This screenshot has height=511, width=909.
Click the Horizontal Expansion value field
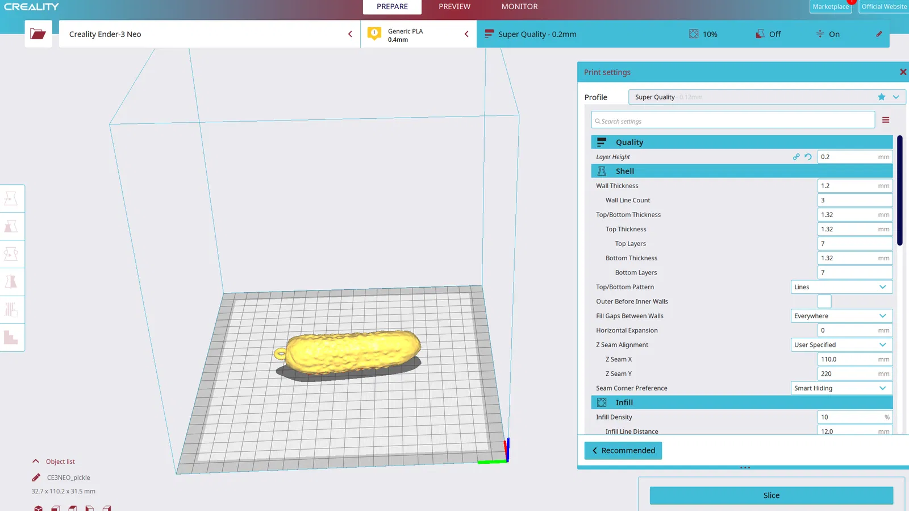pos(855,330)
